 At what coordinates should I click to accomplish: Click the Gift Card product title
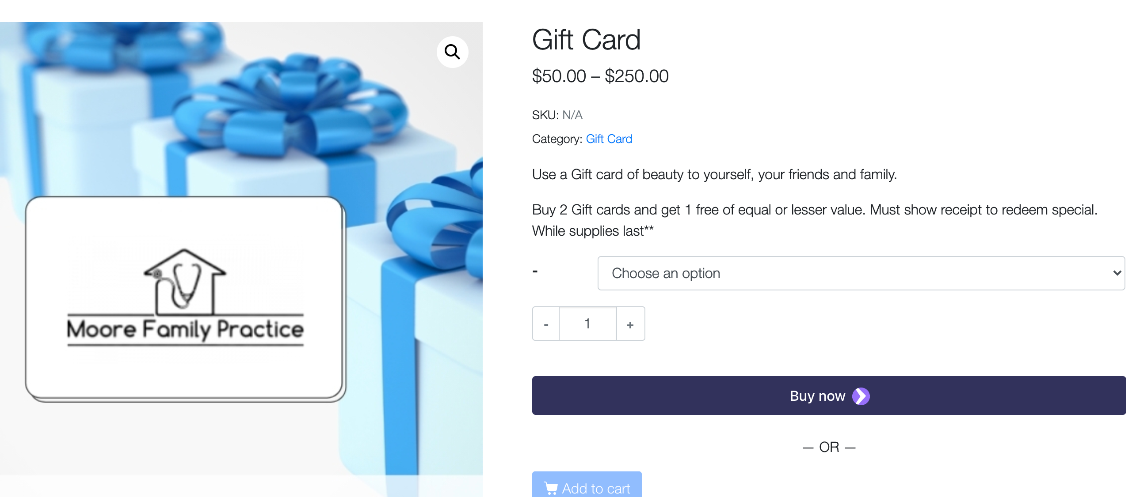[586, 40]
